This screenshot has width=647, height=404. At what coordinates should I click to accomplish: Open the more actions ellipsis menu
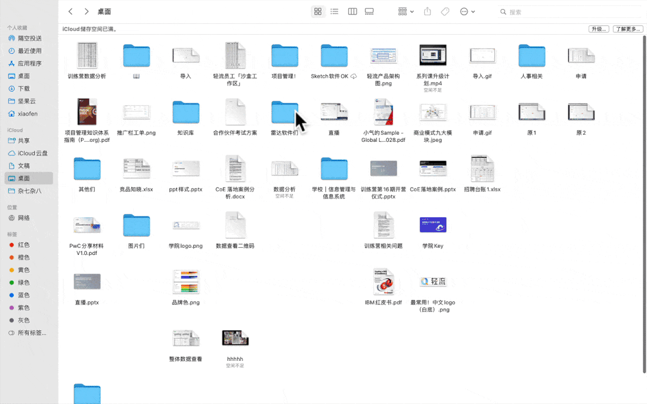(x=467, y=11)
